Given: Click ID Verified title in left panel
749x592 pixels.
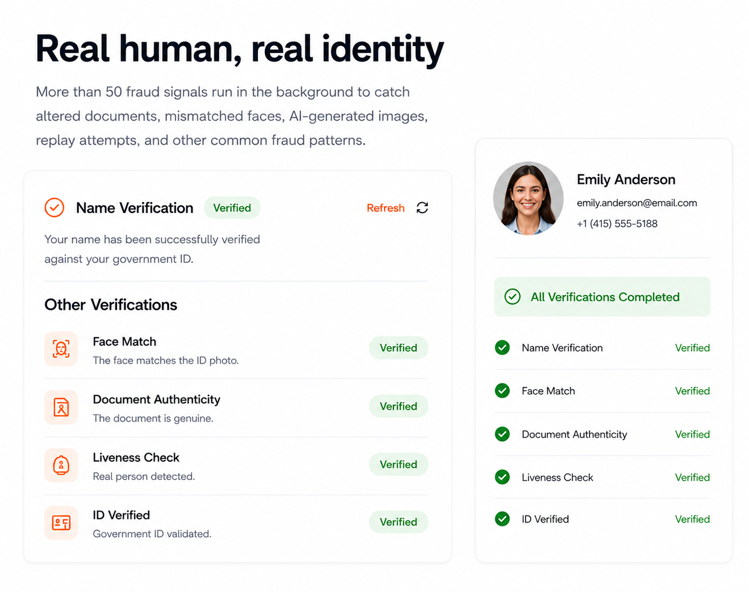Looking at the screenshot, I should coord(121,515).
